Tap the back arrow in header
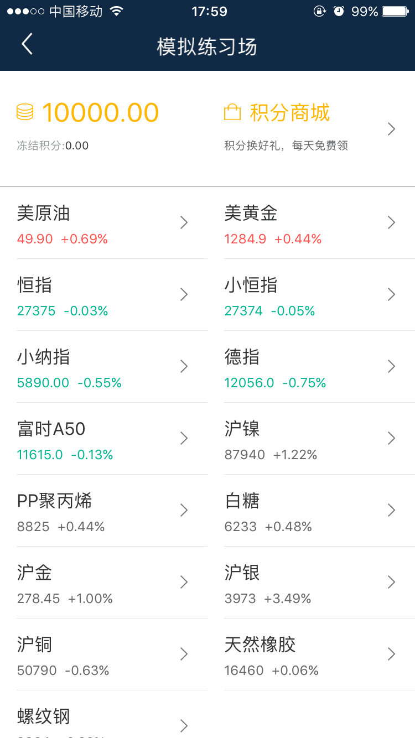The image size is (415, 738). pyautogui.click(x=27, y=44)
